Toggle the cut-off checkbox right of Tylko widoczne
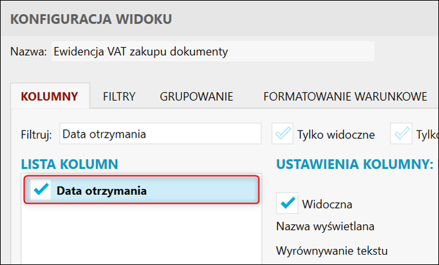 click(x=403, y=134)
